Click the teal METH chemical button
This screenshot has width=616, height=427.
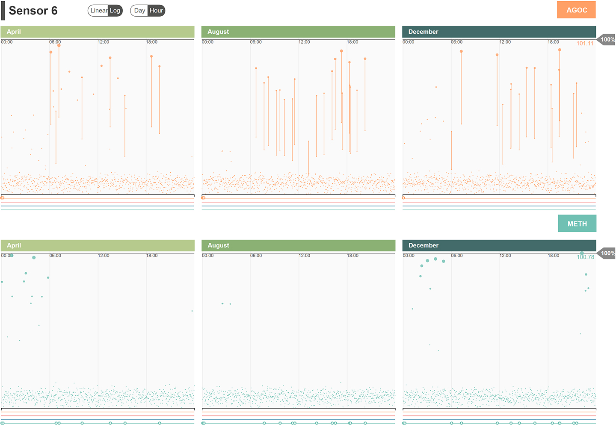pos(577,224)
